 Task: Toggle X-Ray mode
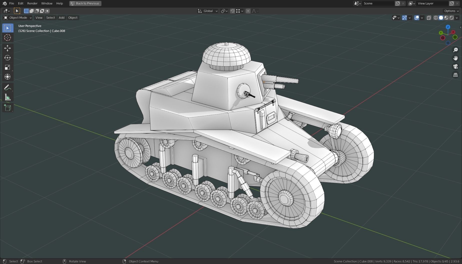tap(429, 18)
